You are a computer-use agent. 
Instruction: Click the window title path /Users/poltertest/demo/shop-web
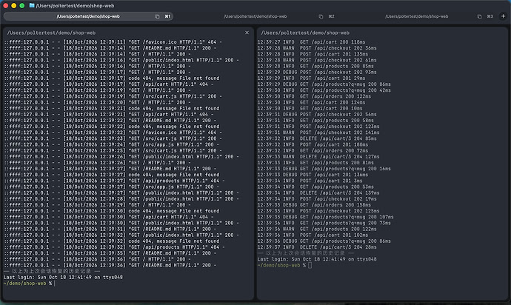point(75,5)
